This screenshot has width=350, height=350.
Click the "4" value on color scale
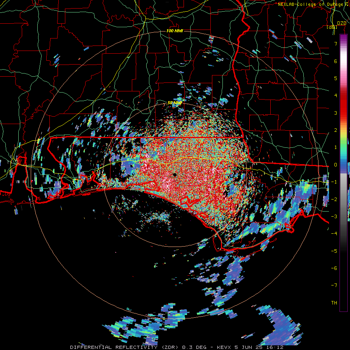336,96
